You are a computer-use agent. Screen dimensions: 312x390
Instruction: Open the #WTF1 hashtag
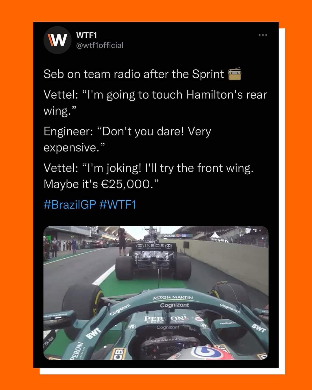[x=117, y=205]
